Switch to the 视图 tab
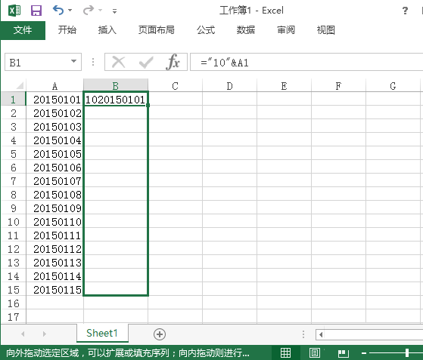This screenshot has width=423, height=360. (x=326, y=30)
